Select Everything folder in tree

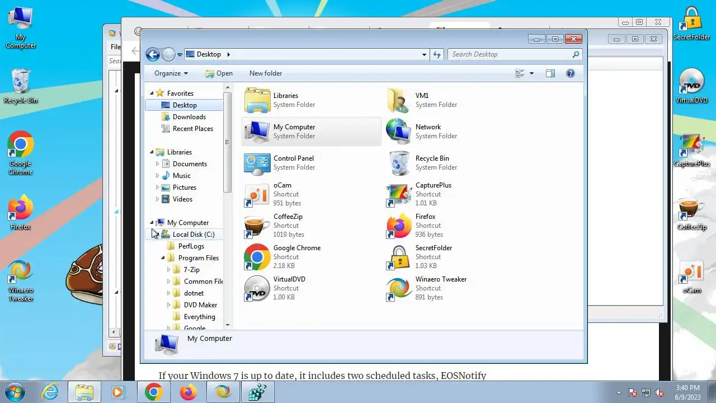199,317
